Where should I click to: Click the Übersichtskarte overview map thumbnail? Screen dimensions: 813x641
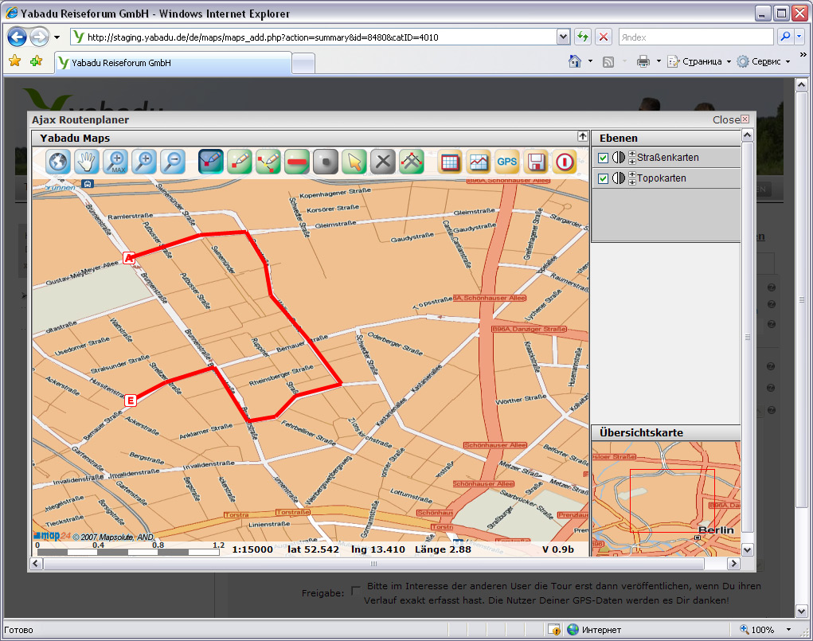(666, 499)
